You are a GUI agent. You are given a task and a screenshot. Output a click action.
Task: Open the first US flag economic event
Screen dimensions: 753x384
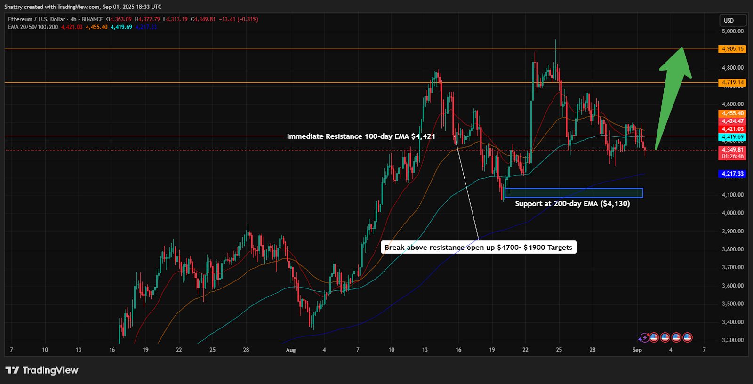(654, 337)
